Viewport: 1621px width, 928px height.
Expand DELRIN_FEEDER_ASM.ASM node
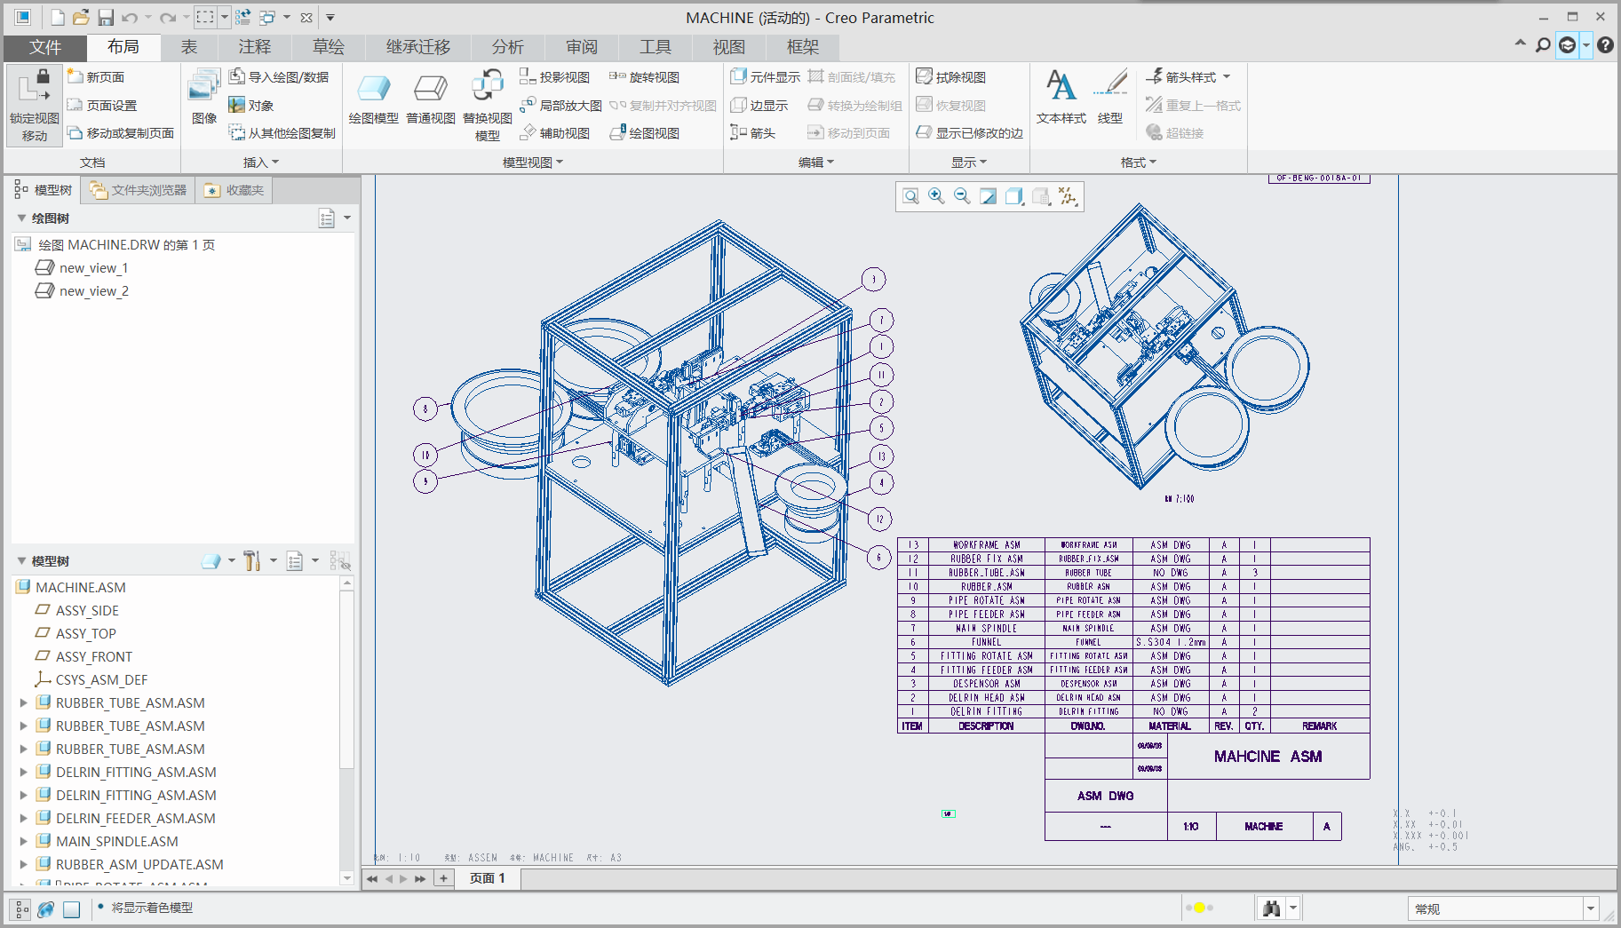(x=24, y=818)
